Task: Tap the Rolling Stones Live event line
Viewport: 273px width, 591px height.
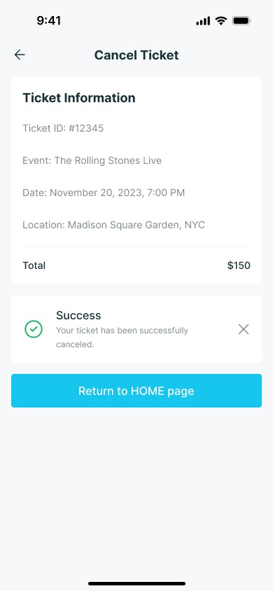Action: click(x=92, y=160)
